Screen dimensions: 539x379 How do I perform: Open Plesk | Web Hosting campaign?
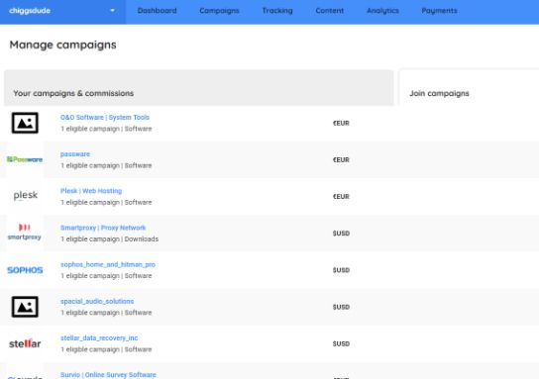coord(91,191)
